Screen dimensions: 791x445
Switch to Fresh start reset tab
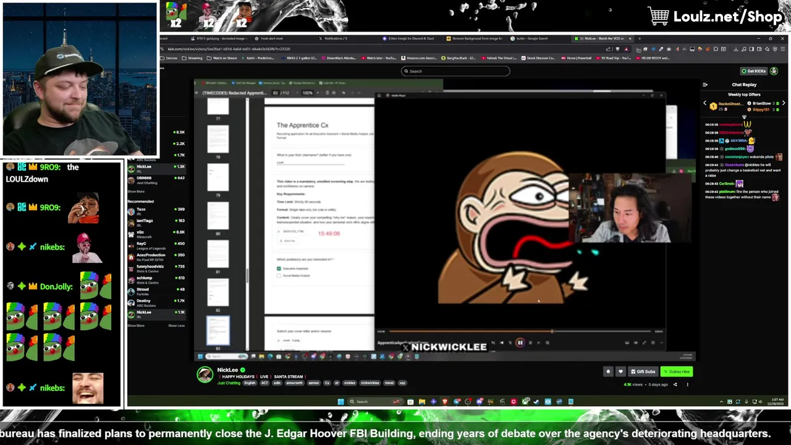pyautogui.click(x=271, y=38)
